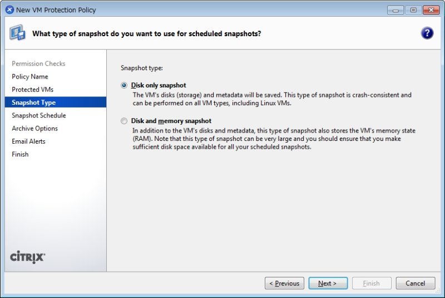445x298 pixels.
Task: Click the Next button
Action: [328, 283]
